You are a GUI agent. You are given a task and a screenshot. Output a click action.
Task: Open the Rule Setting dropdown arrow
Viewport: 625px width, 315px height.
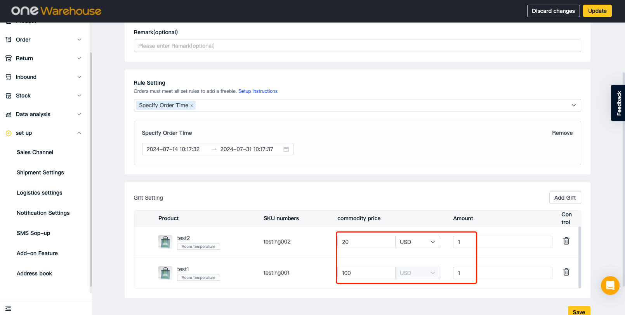coord(574,105)
